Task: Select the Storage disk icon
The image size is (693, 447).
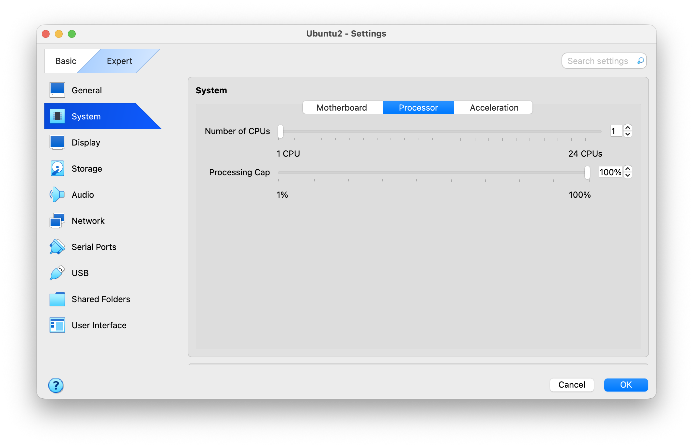Action: (57, 168)
